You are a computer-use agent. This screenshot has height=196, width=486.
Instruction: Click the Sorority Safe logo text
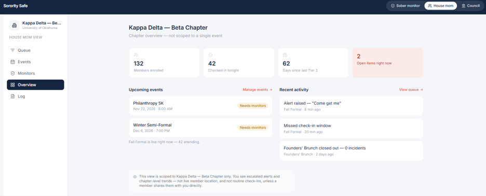click(x=16, y=6)
